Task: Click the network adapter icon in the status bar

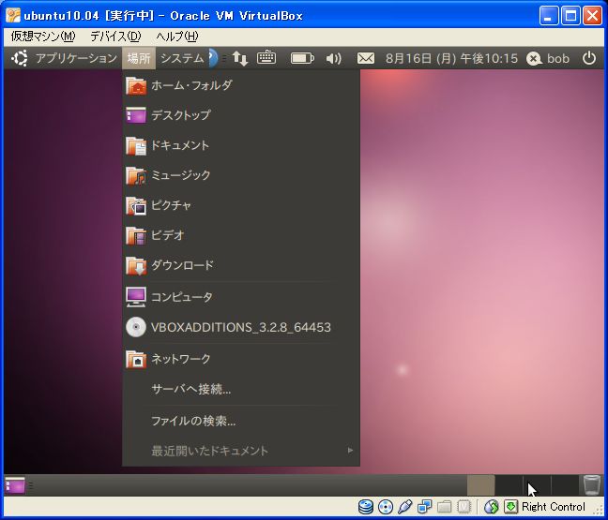Action: coord(425,507)
